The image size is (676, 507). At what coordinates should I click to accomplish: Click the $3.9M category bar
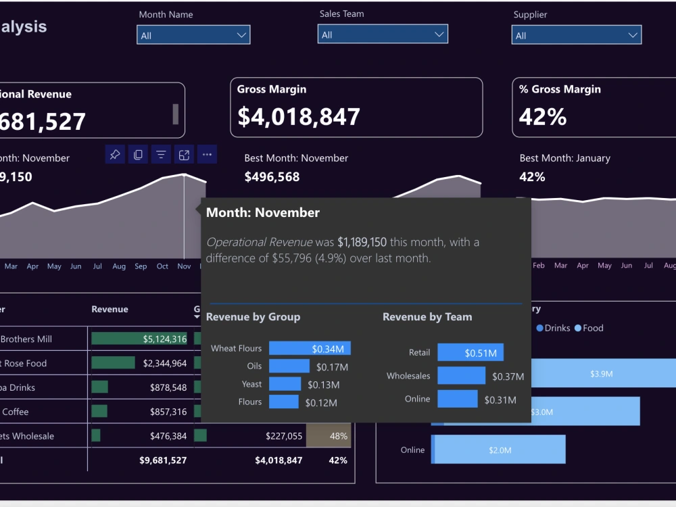tap(604, 373)
